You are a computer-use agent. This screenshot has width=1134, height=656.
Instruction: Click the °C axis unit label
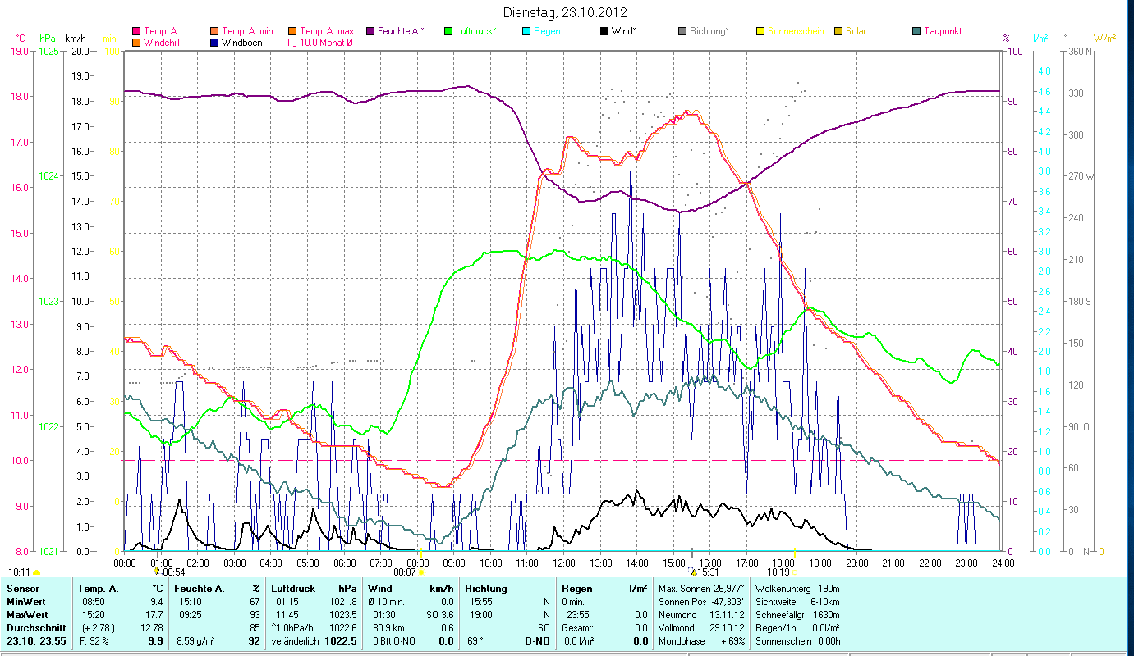(21, 39)
